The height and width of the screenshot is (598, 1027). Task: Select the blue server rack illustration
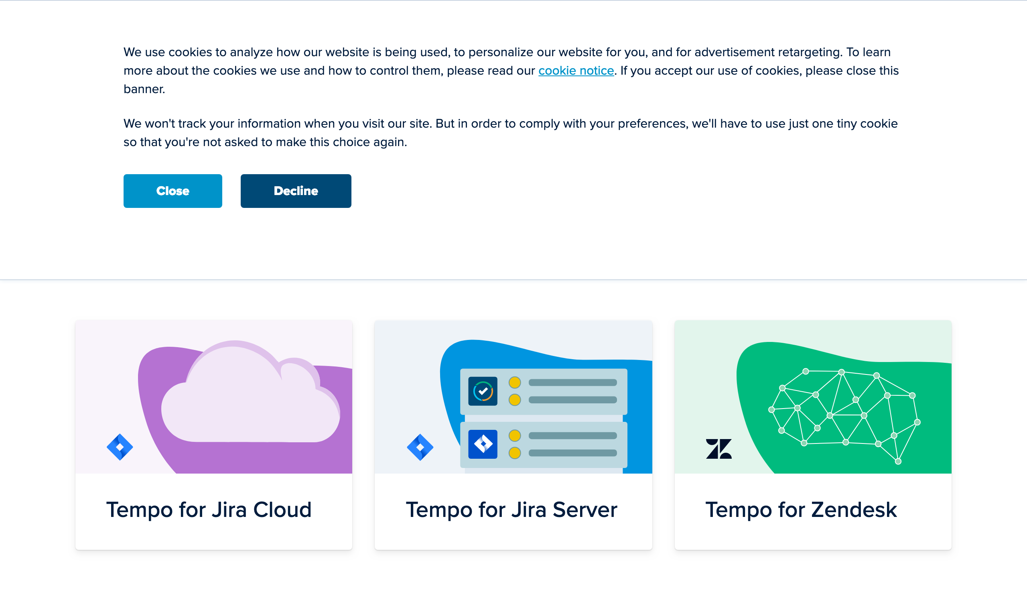click(513, 397)
